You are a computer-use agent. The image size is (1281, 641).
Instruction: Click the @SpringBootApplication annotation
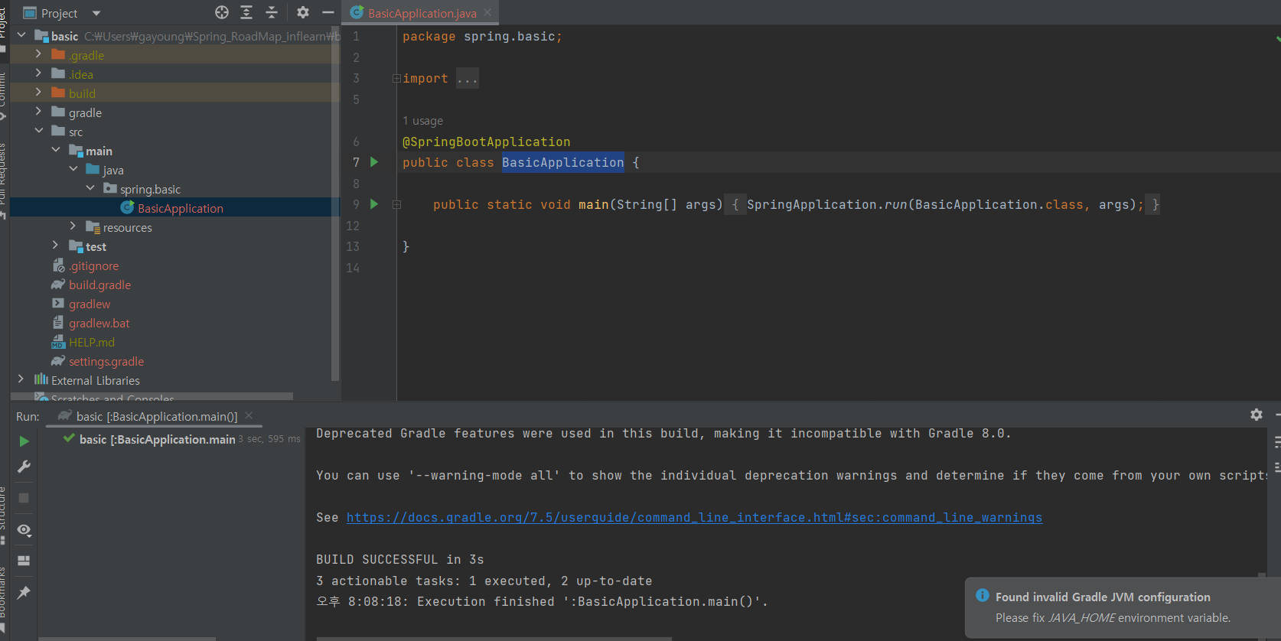[x=486, y=142]
